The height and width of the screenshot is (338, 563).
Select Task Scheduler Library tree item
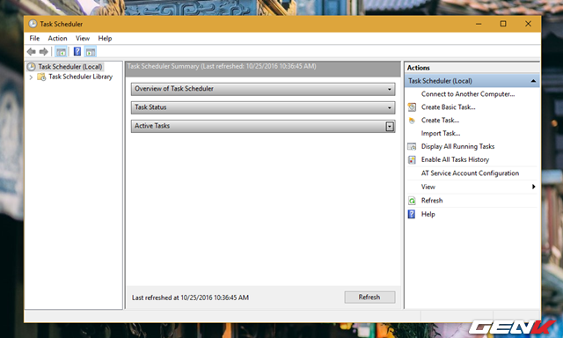coord(80,77)
